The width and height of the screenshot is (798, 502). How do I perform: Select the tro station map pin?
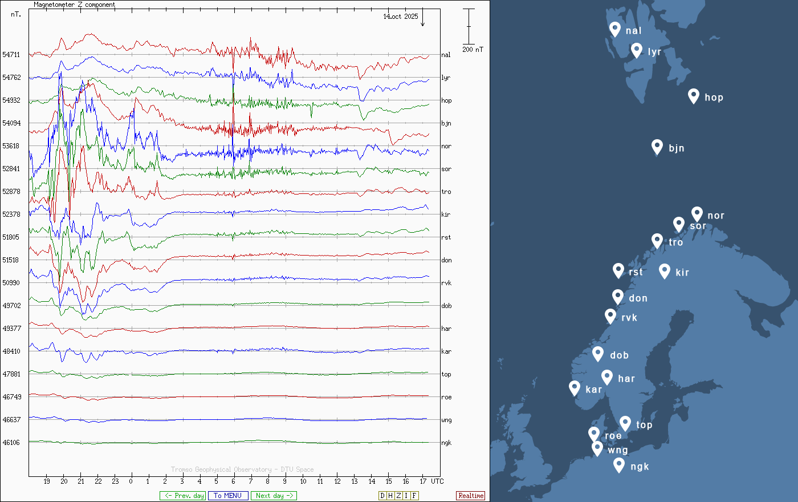[657, 241]
